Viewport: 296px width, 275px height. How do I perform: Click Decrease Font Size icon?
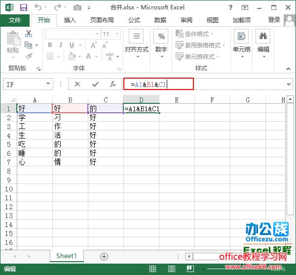105,45
